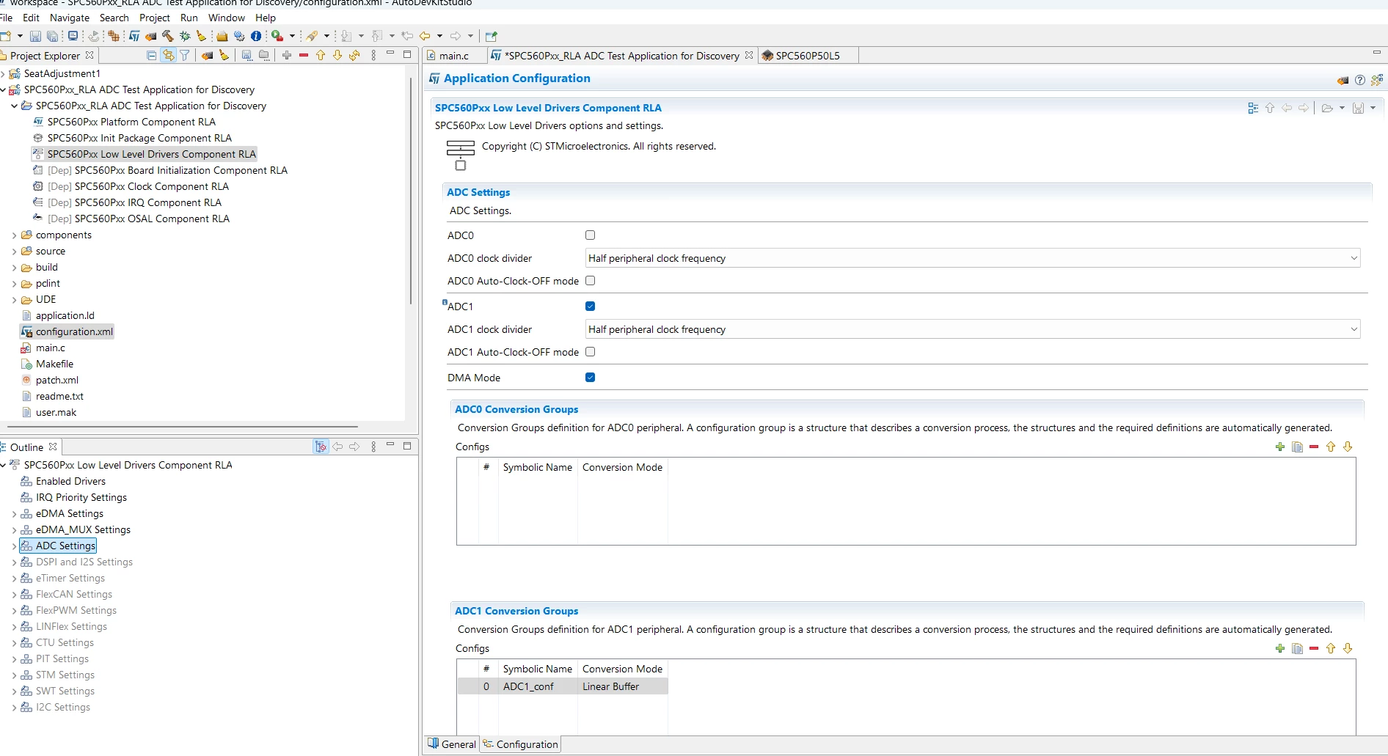Switch to the main.c editor tab
This screenshot has width=1388, height=756.
pos(453,56)
